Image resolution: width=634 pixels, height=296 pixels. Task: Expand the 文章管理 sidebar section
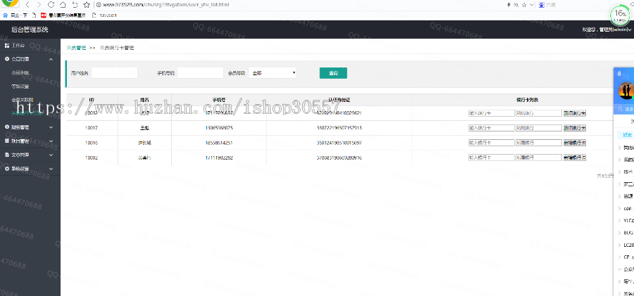click(30, 155)
